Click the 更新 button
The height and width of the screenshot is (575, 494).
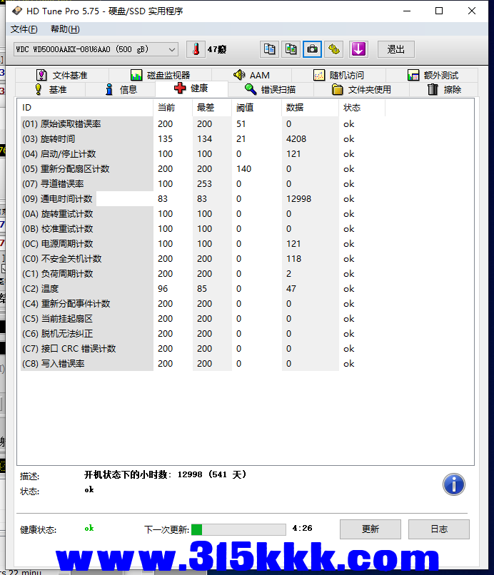tap(370, 529)
